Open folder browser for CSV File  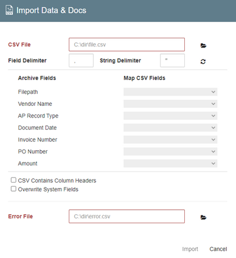pyautogui.click(x=203, y=46)
